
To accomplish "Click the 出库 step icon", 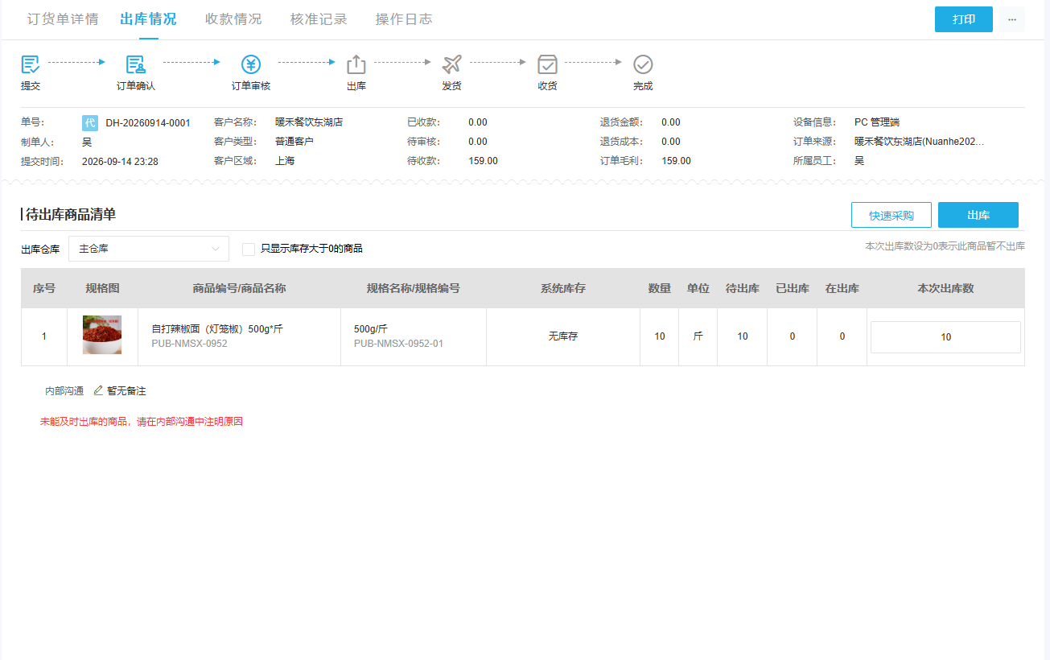I will click(x=356, y=64).
